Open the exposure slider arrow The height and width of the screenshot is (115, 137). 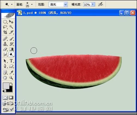coord(93,4)
